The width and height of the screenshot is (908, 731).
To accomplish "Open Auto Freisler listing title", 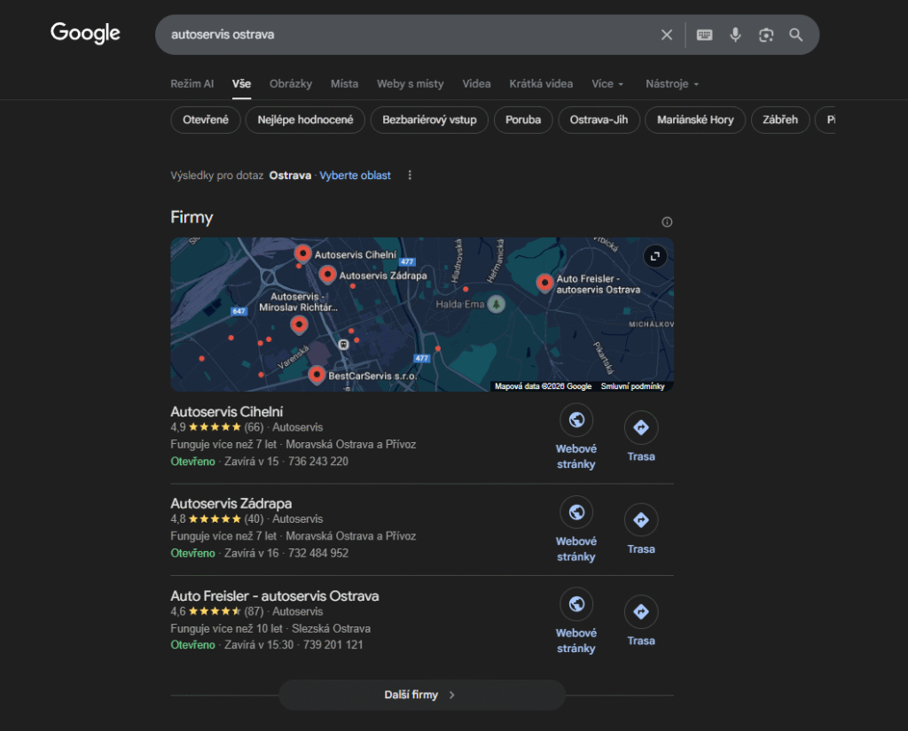I will 275,596.
